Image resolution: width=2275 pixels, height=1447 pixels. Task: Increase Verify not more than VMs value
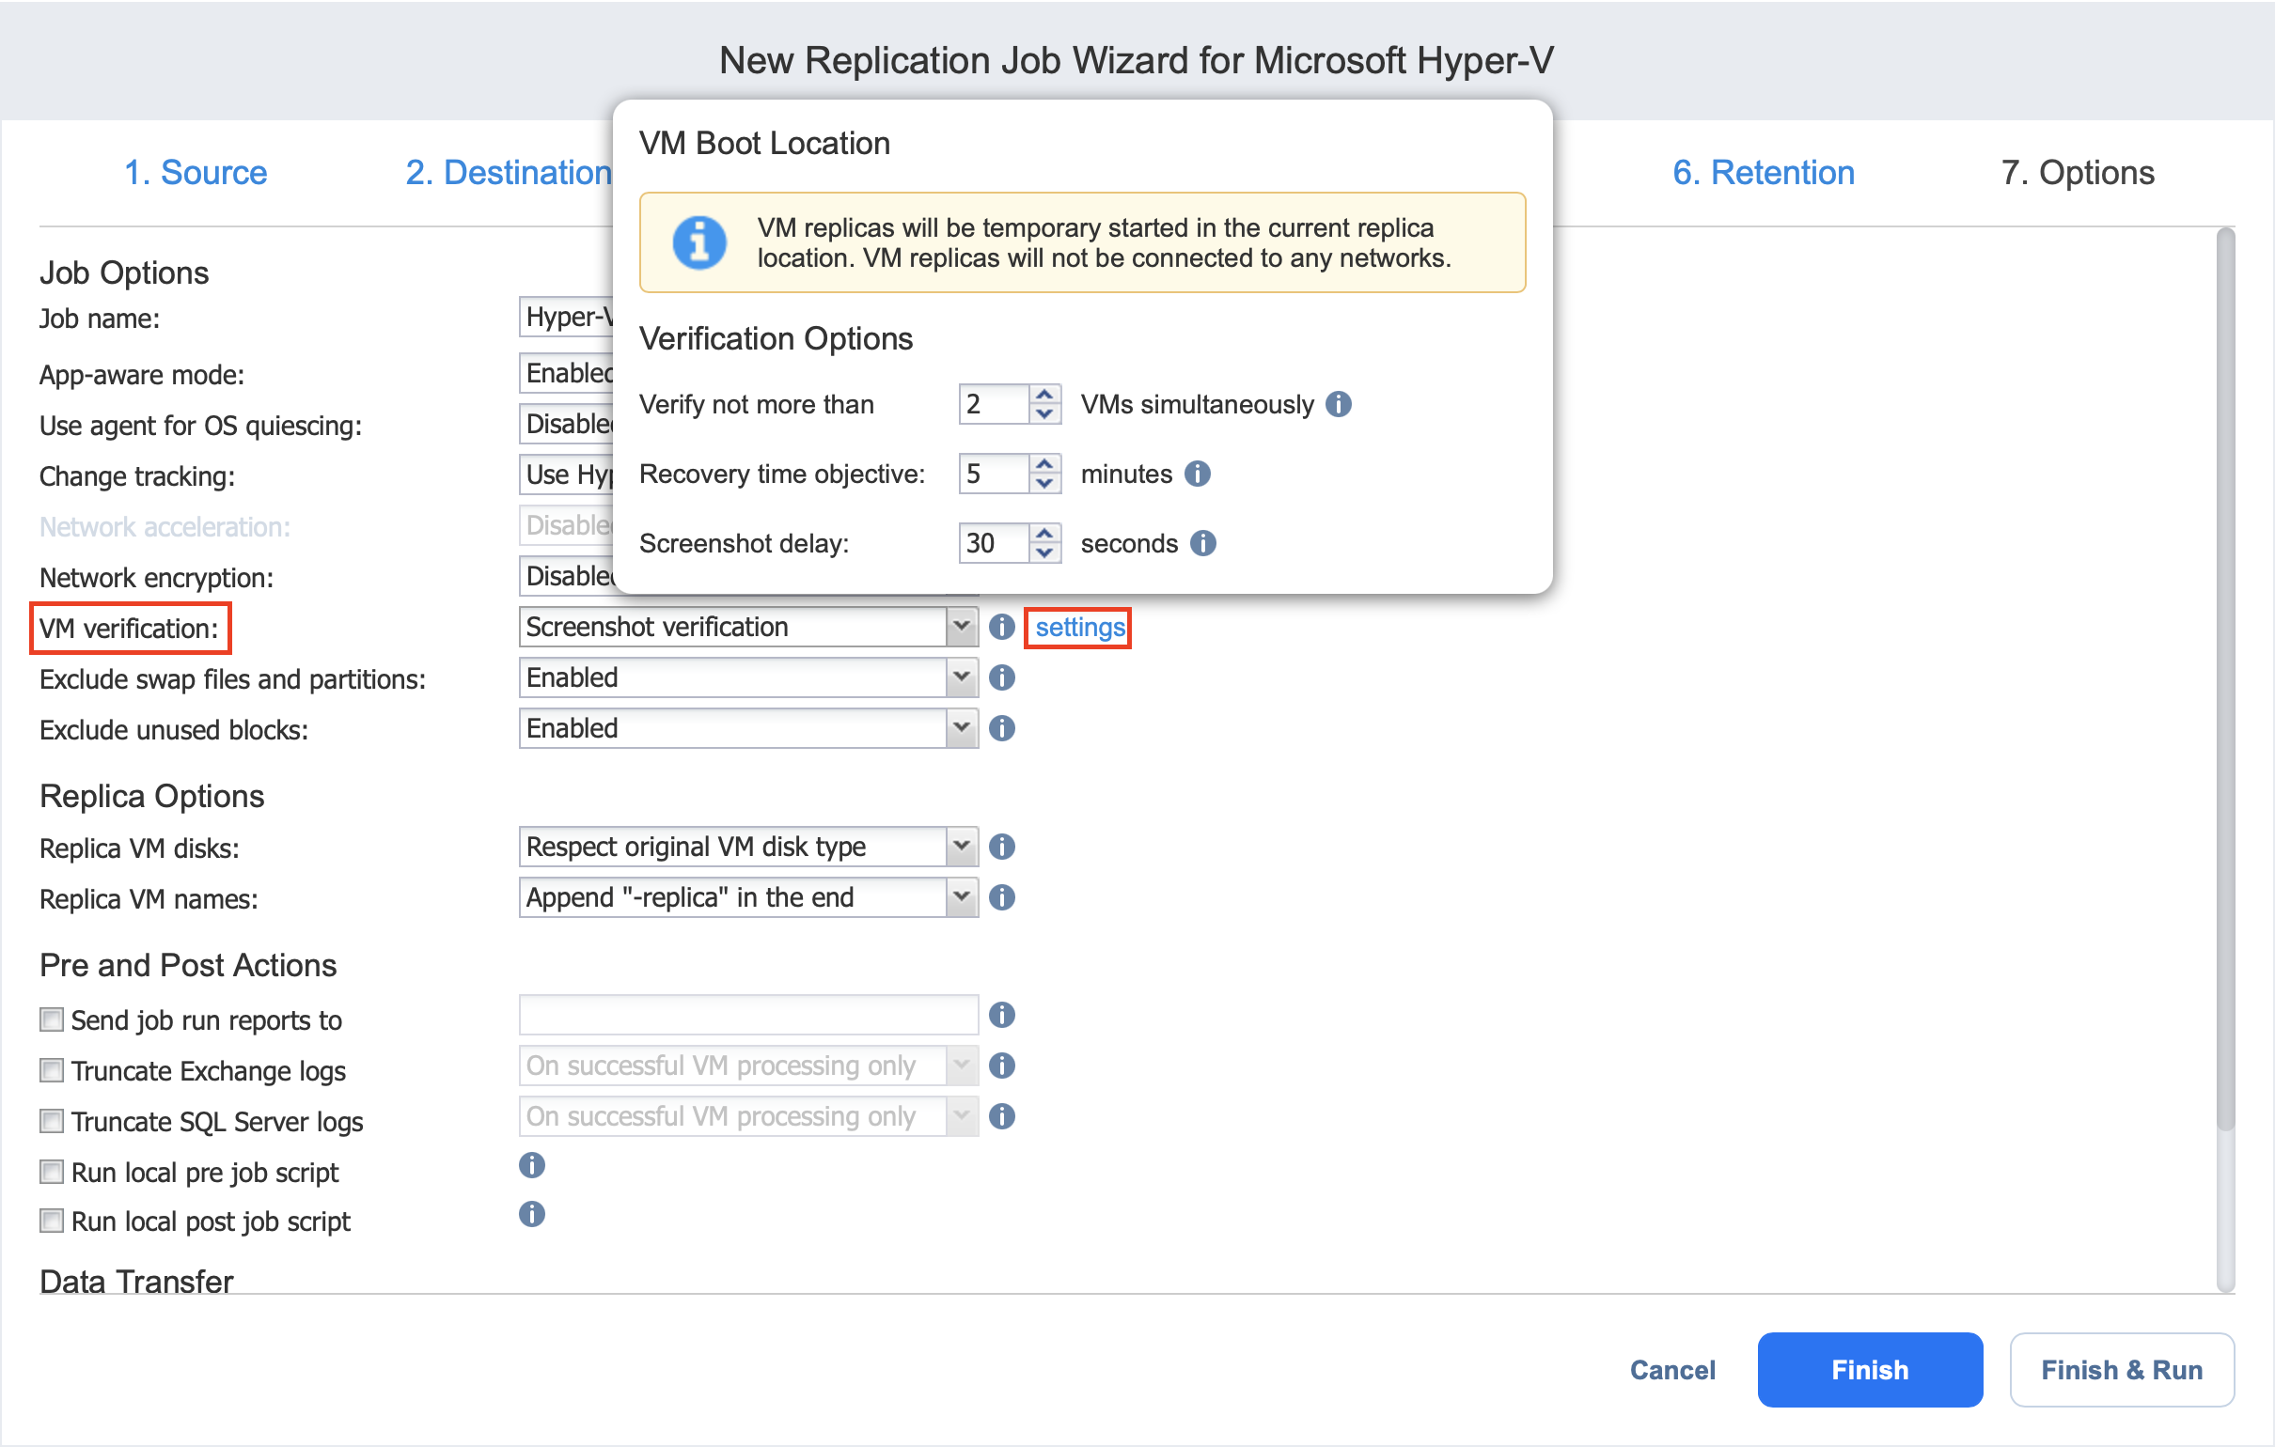pyautogui.click(x=1045, y=394)
